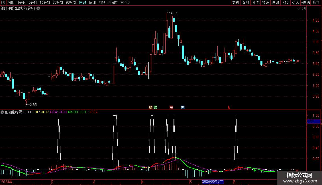Image resolution: width=322 pixels, height=185 pixels.
Task: Open F10 company information
Action: [x=286, y=3]
